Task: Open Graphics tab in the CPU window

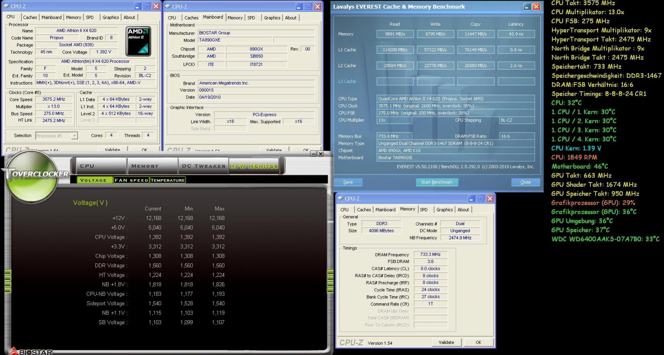Action: tap(110, 17)
